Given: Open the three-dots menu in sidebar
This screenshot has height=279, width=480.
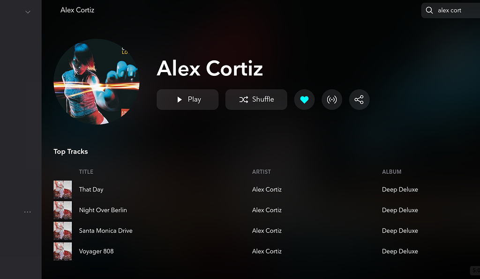Looking at the screenshot, I should coord(28,212).
